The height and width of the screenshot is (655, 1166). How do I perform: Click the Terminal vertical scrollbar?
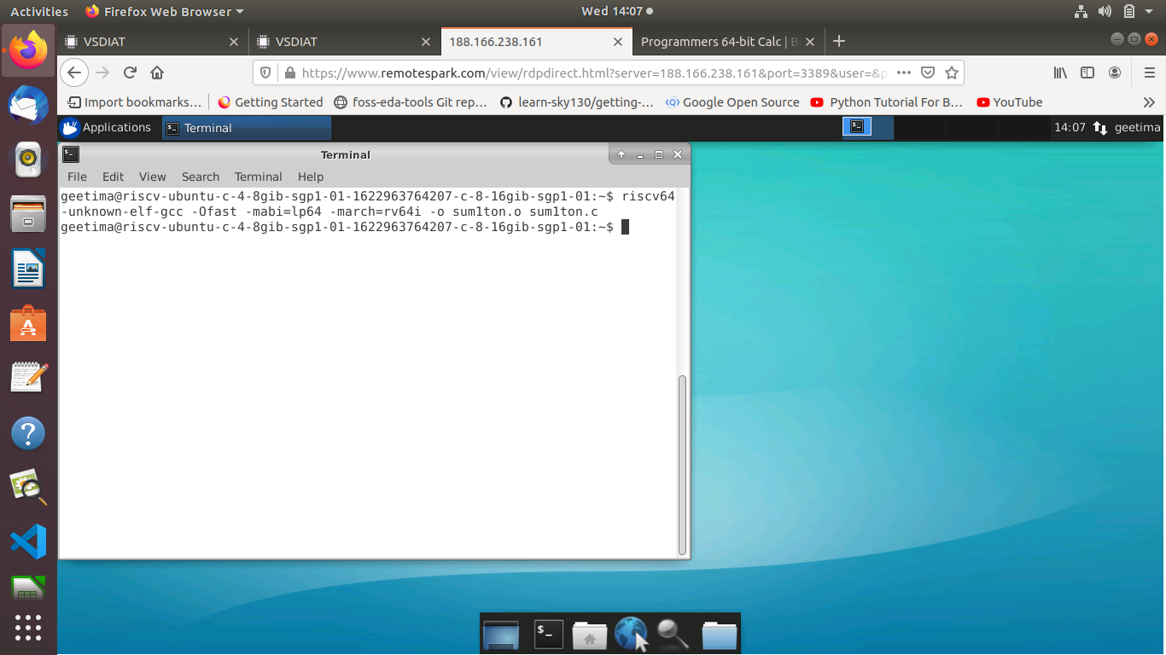pos(681,465)
